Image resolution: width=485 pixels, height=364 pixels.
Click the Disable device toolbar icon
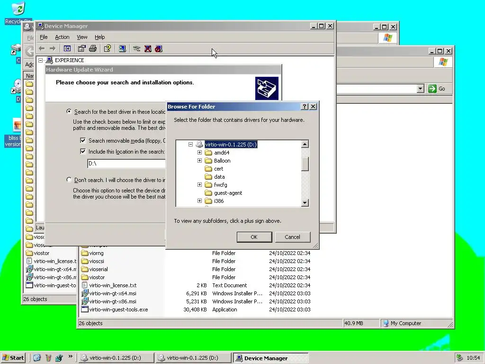[159, 49]
